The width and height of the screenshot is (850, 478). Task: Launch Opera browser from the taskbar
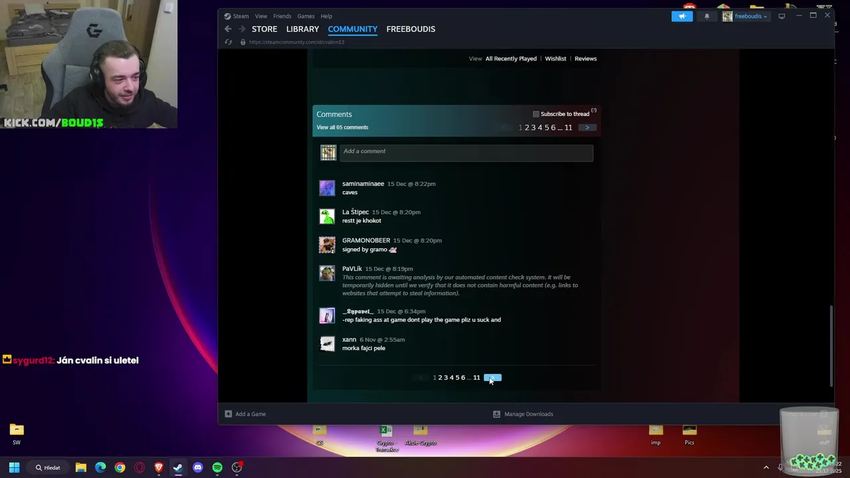[x=139, y=467]
